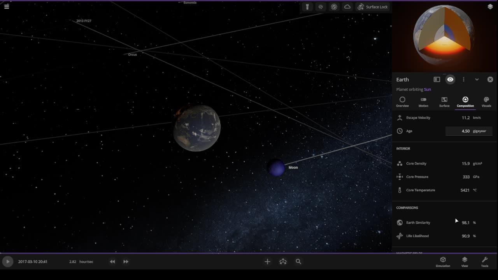This screenshot has width=498, height=280.
Task: Open the View menu
Action: 465,262
